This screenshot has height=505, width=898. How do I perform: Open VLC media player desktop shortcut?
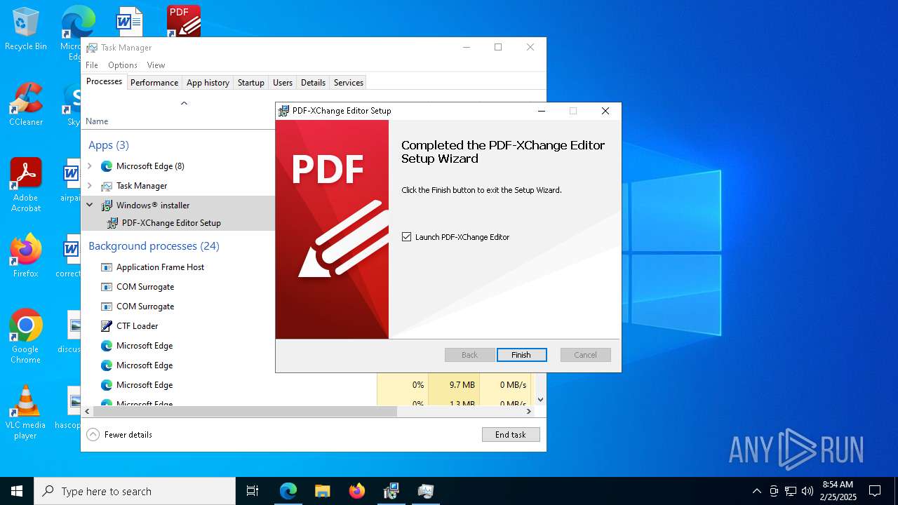[25, 412]
